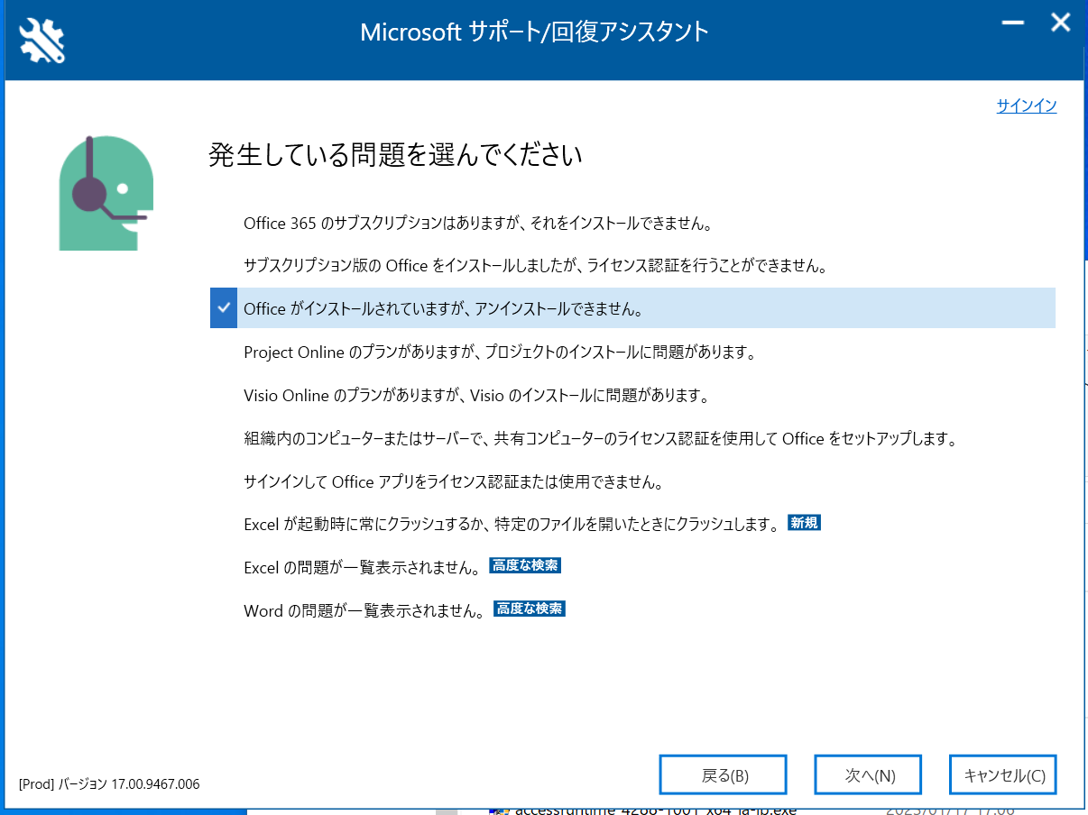1088x815 pixels.
Task: Click the checkmark beside the Office uninstall option
Action: [x=224, y=308]
